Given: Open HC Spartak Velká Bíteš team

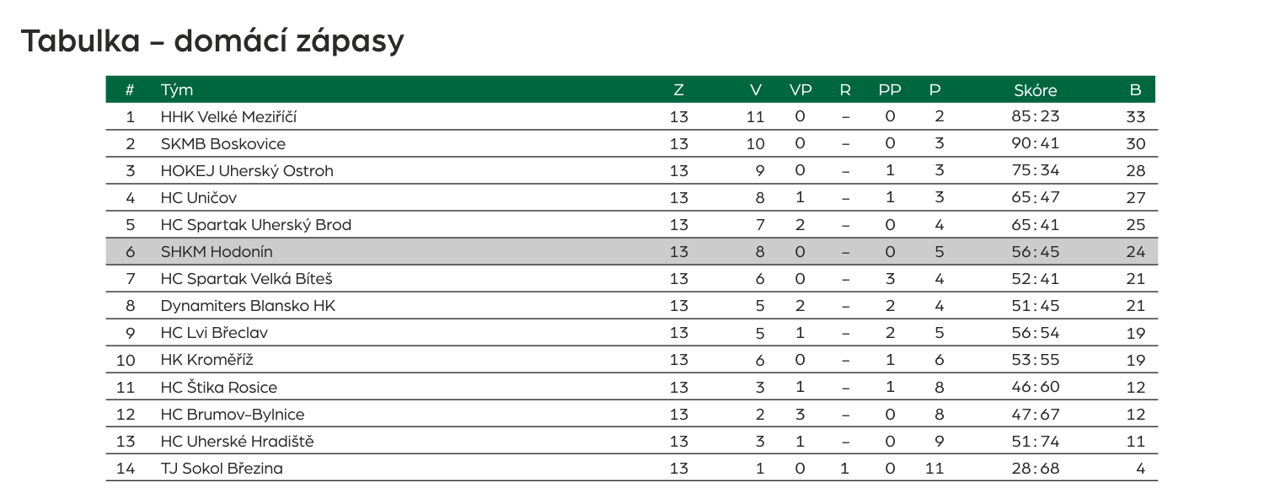Looking at the screenshot, I should [x=253, y=279].
